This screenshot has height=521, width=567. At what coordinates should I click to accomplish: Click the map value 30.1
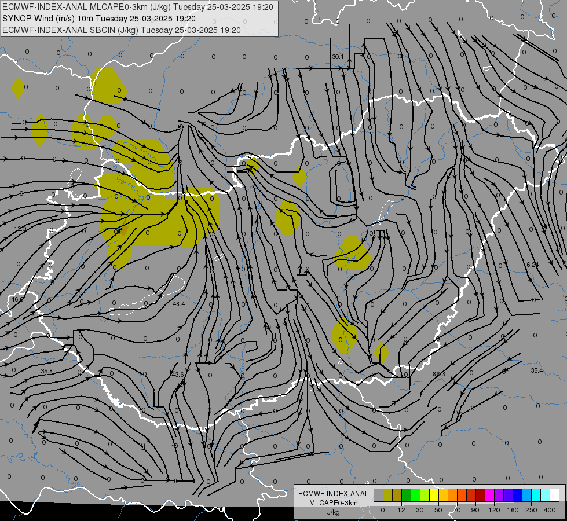338,57
